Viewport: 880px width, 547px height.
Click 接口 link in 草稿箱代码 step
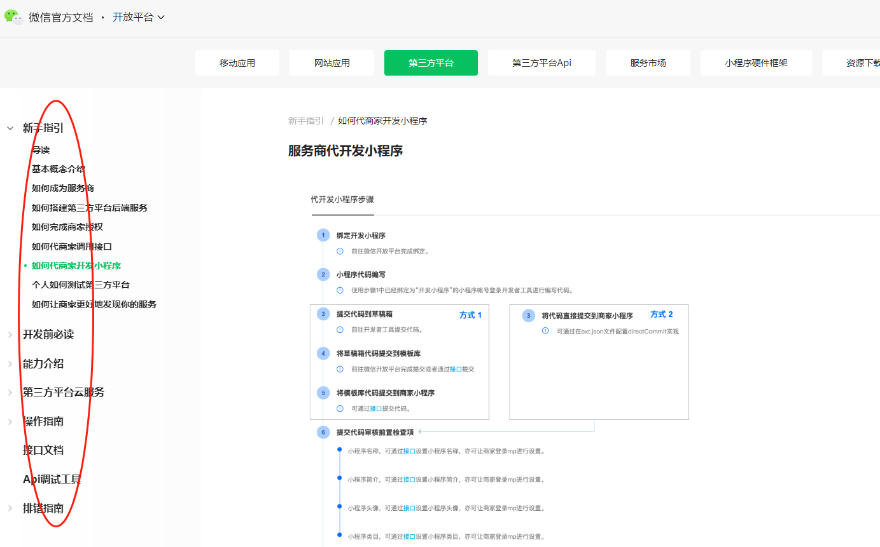[x=456, y=369]
